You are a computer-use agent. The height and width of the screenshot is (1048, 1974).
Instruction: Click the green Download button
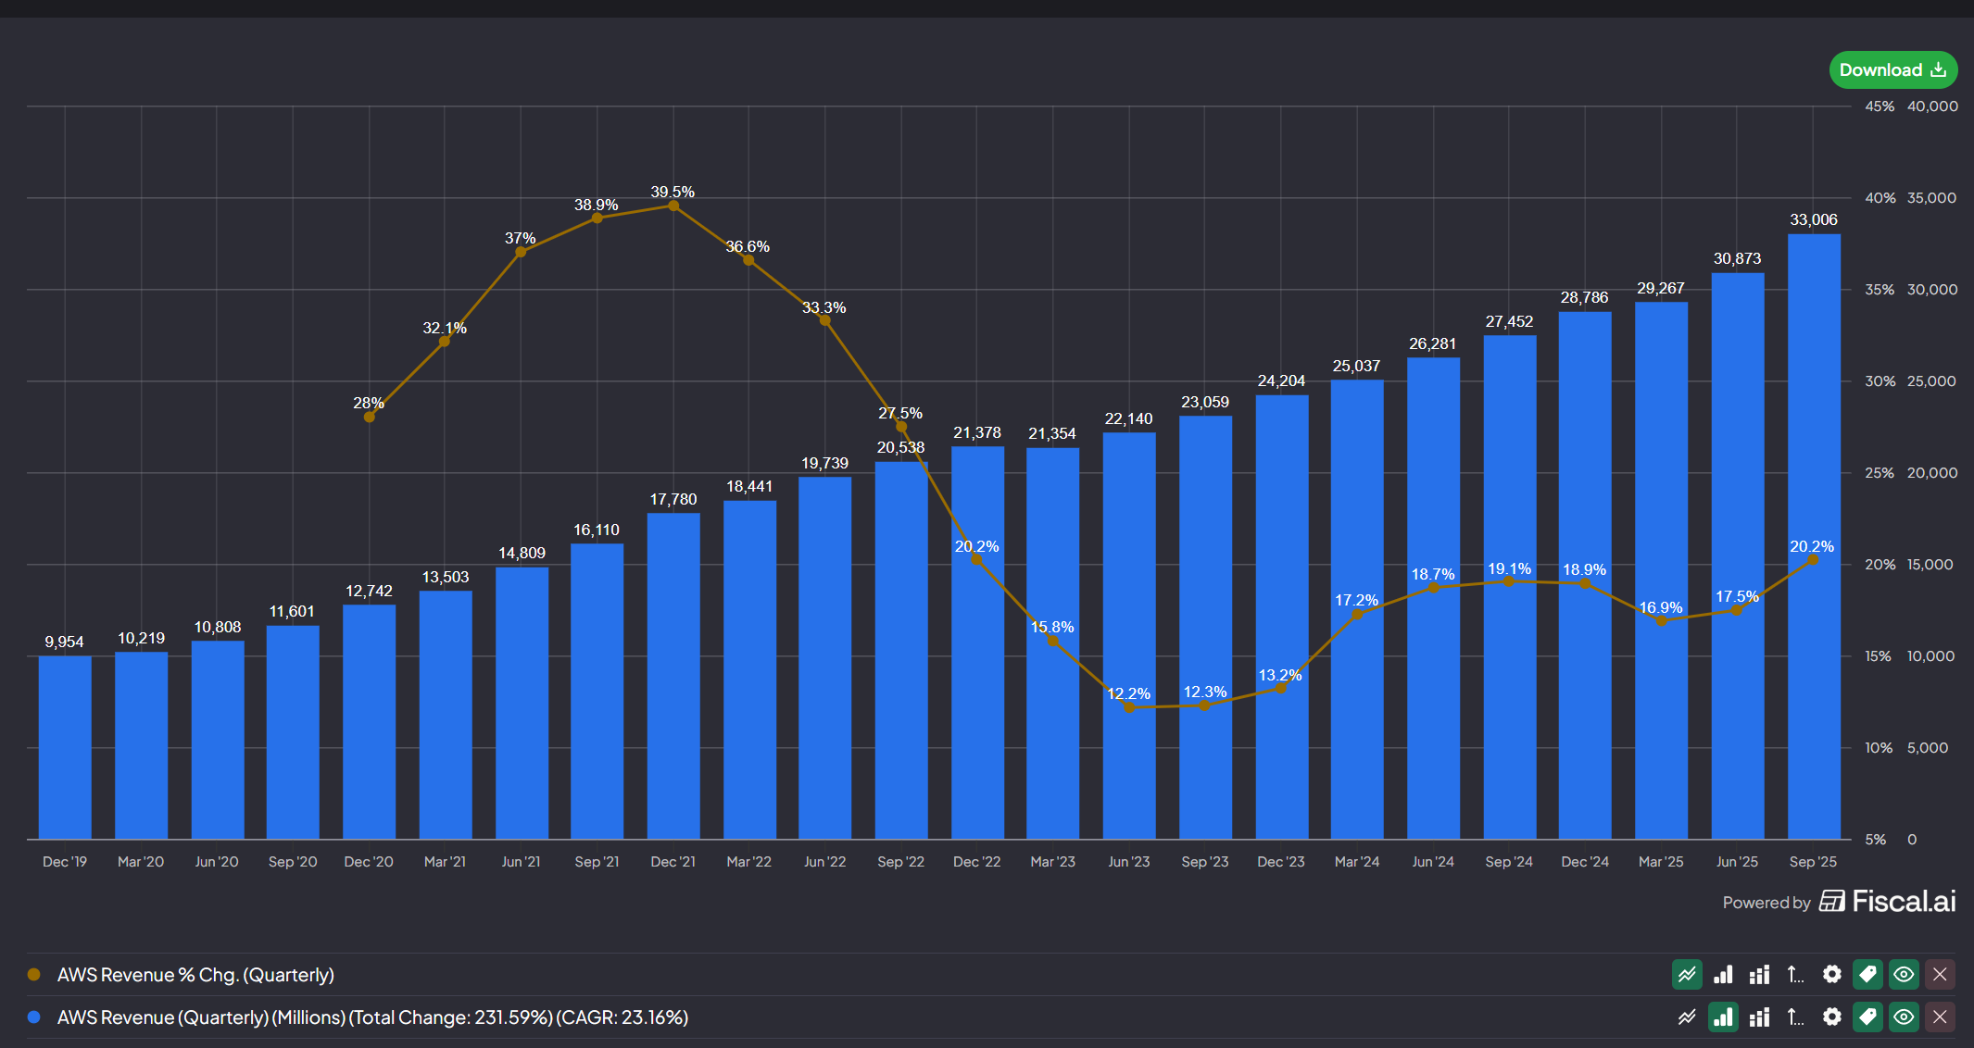(x=1892, y=70)
